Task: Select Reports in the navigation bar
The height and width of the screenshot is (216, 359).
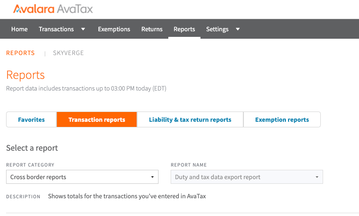Action: (x=184, y=29)
